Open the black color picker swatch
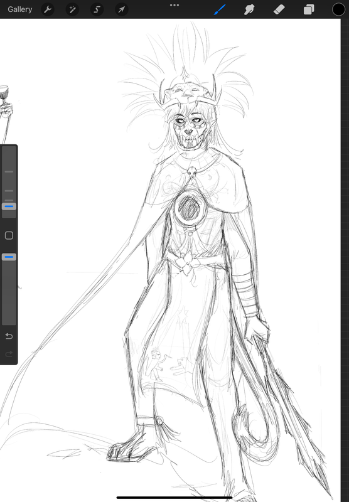 [338, 9]
